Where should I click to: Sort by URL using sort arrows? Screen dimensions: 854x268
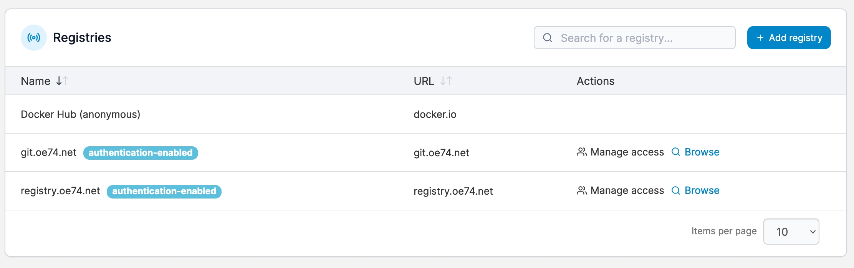tap(446, 81)
